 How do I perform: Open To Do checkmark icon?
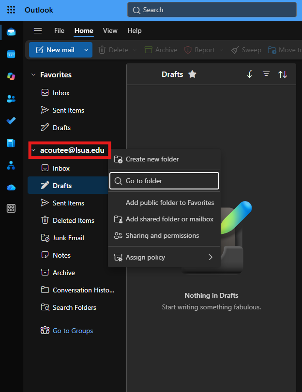coord(11,121)
